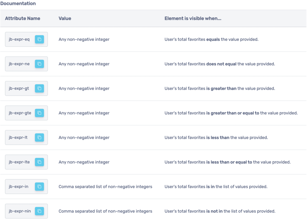The height and width of the screenshot is (220, 307).
Task: Click the jb-expr-nin attribute text
Action: coord(20,211)
